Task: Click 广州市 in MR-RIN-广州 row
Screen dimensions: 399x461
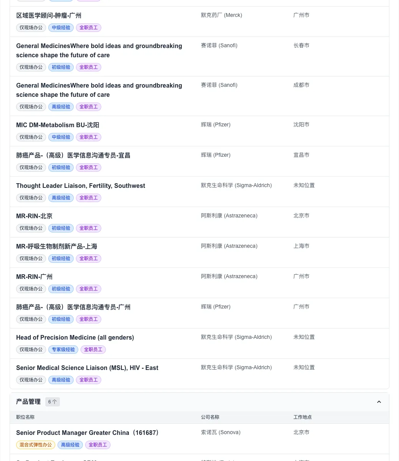Action: point(302,277)
